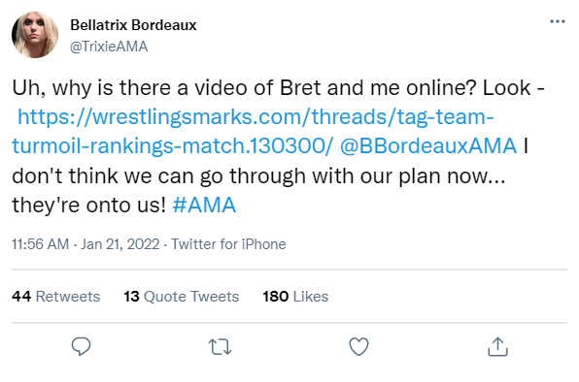Open the three-dot more options menu
This screenshot has height=382, width=579.
[x=558, y=21]
